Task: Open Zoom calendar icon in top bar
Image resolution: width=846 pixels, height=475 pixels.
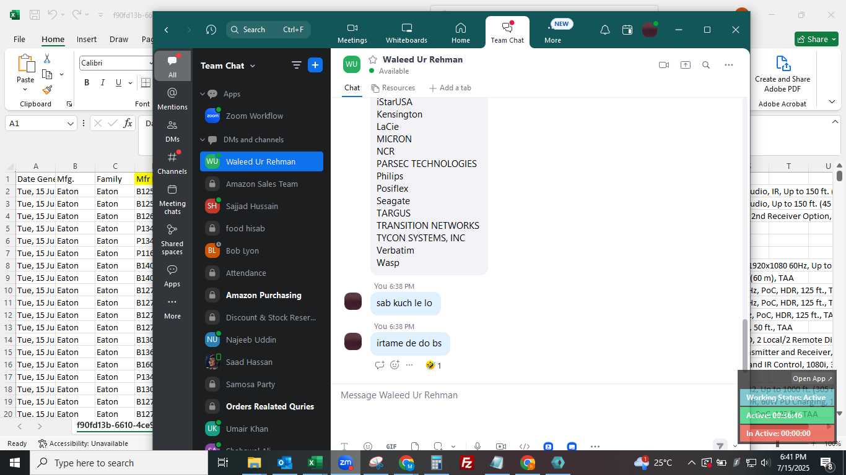Action: pyautogui.click(x=627, y=30)
